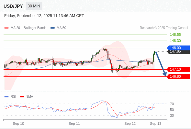
Task: Click the 148.30 resistance level label
Action: point(175,41)
